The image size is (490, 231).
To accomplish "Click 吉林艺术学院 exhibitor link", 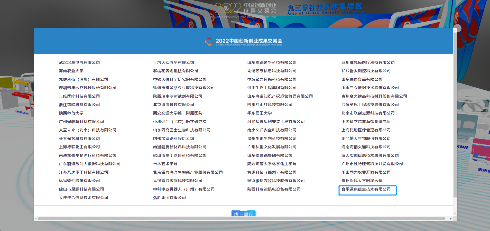I will point(165,164).
